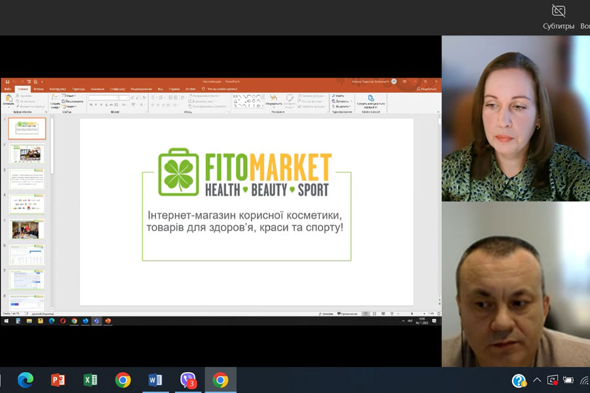The height and width of the screenshot is (393, 590).
Task: Open Excel from the outer taskbar
Action: (90, 380)
